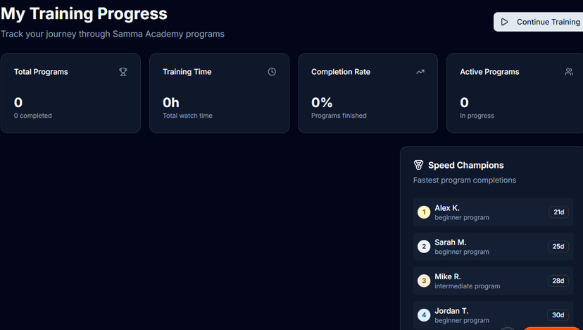The width and height of the screenshot is (583, 330).
Task: Click the 28d badge for Mike R.
Action: [x=558, y=281]
